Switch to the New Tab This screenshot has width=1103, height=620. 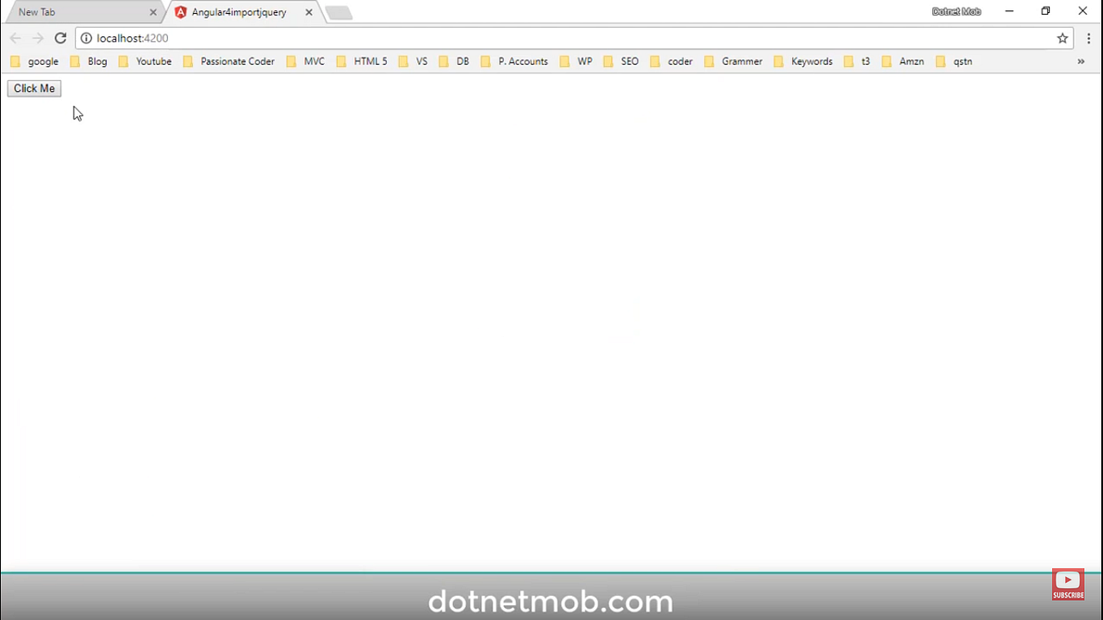coord(78,11)
